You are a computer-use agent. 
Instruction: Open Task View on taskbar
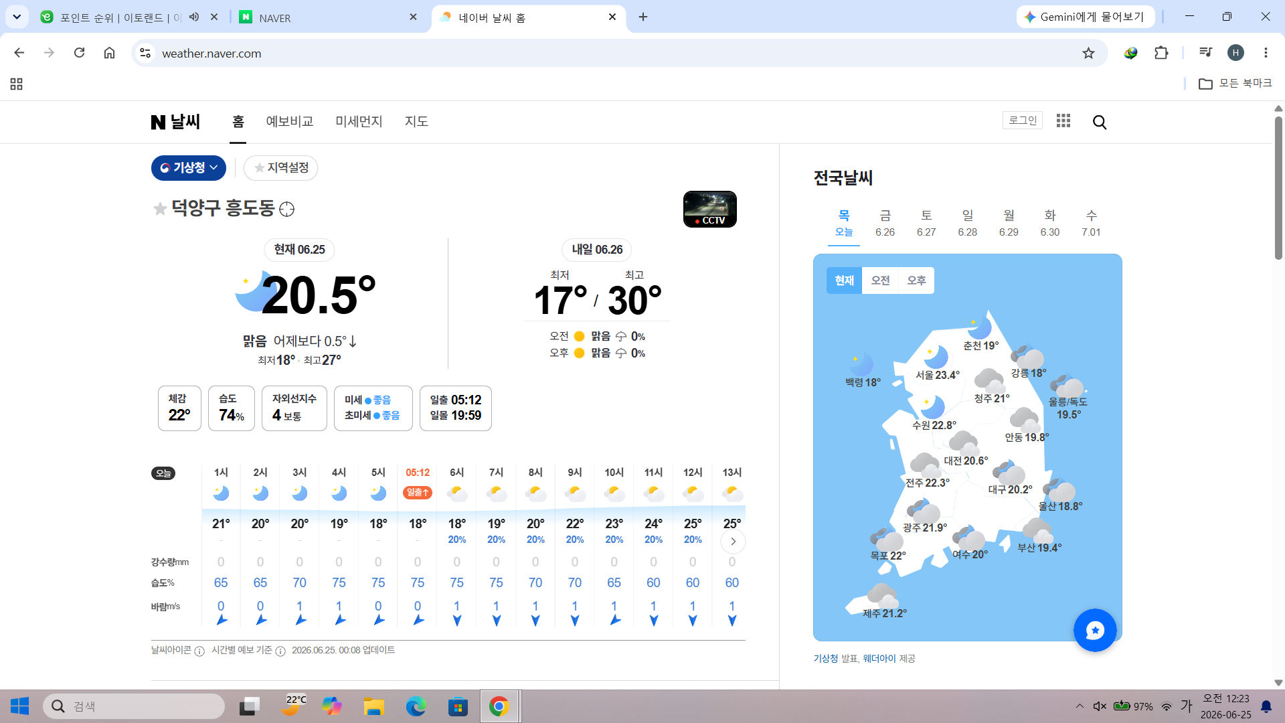click(x=250, y=706)
